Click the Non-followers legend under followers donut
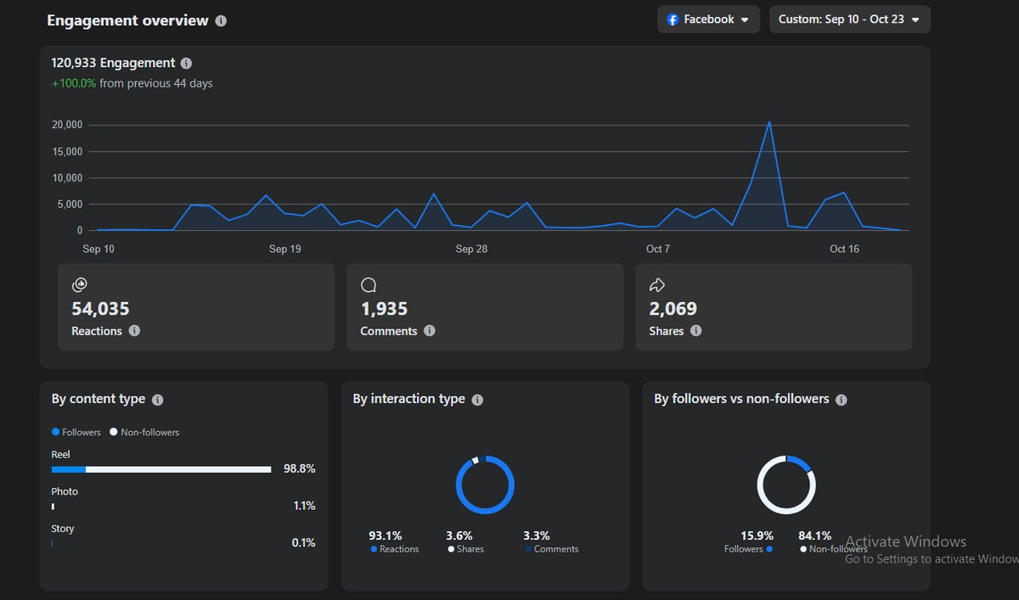The image size is (1019, 600). (x=834, y=549)
